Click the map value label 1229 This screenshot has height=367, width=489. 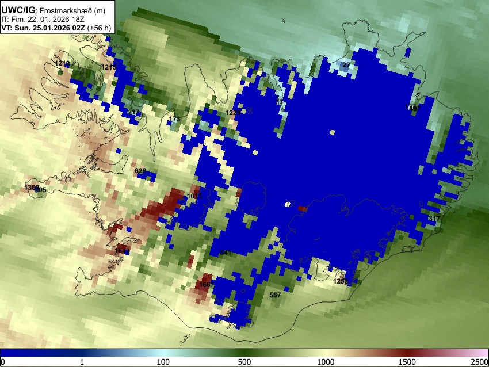(233, 113)
